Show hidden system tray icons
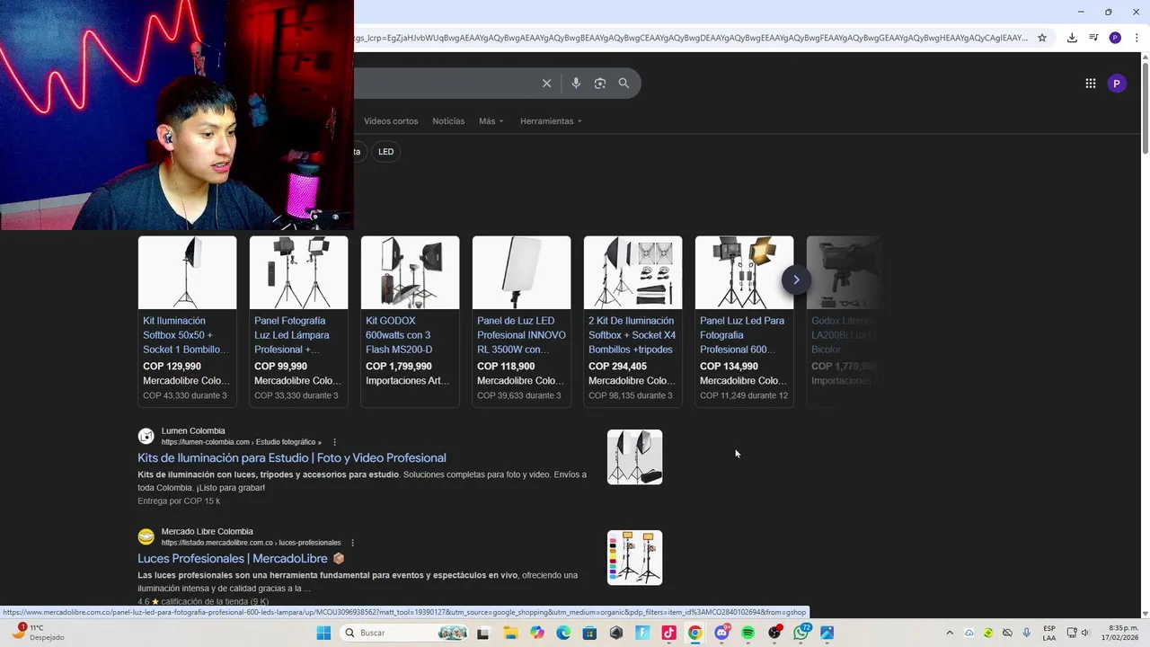 point(950,633)
